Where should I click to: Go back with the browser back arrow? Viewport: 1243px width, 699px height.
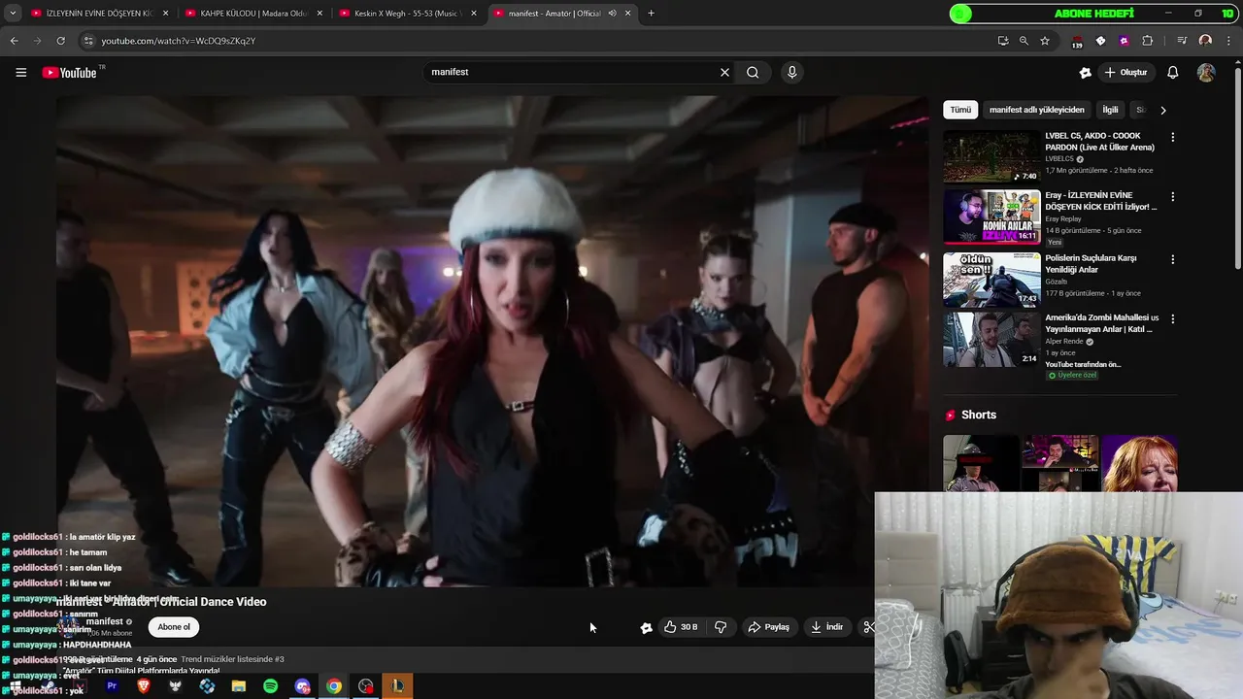(x=14, y=41)
